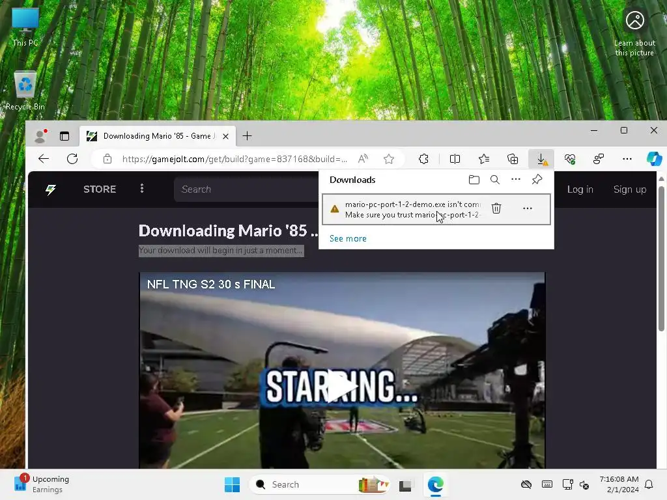Toggle Split screen icon in the toolbar
The image size is (667, 500).
455,159
